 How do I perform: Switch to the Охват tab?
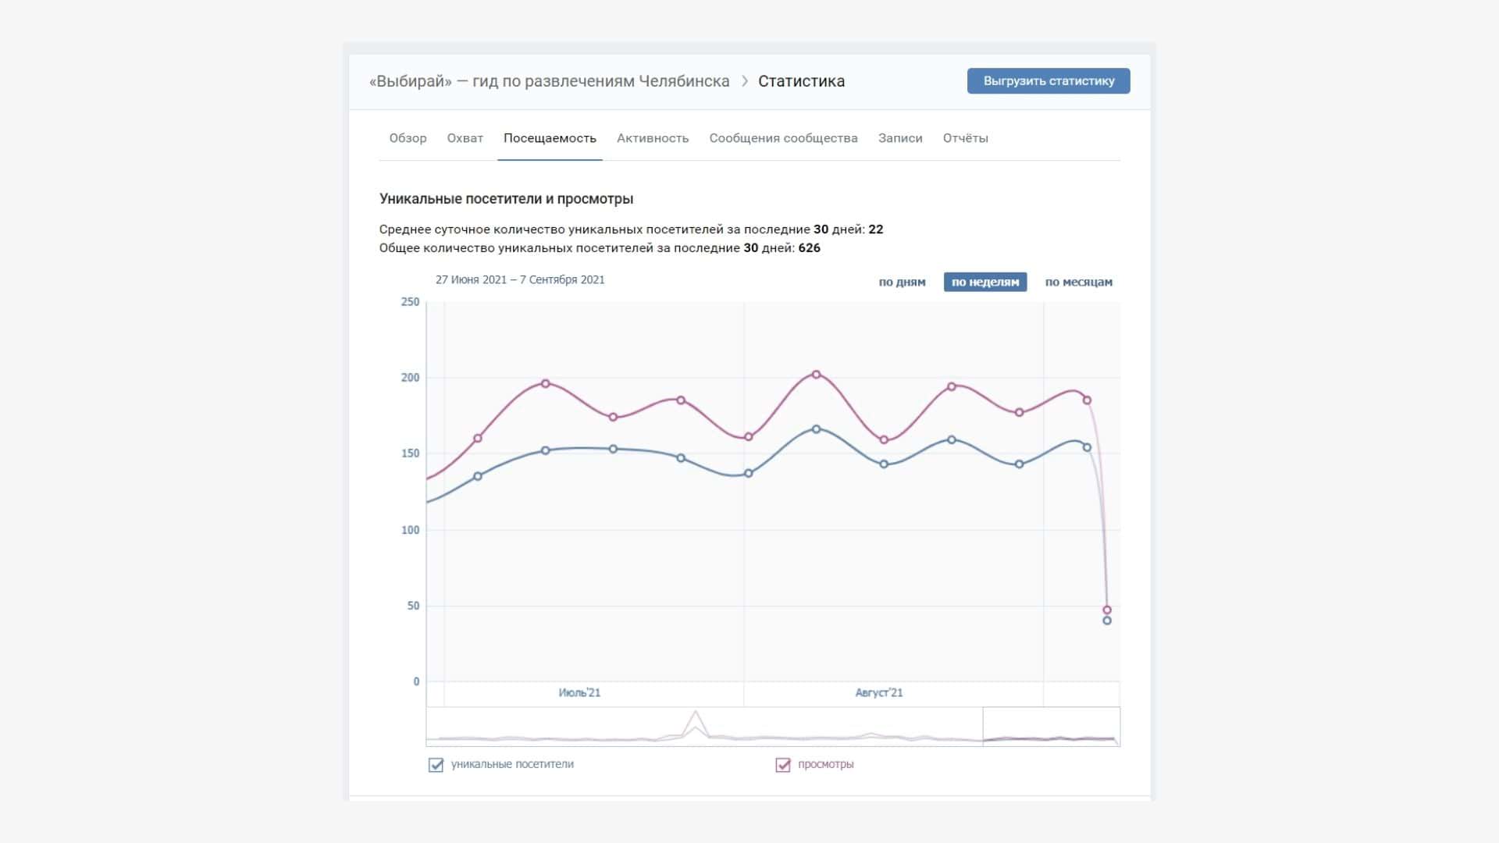pyautogui.click(x=465, y=138)
